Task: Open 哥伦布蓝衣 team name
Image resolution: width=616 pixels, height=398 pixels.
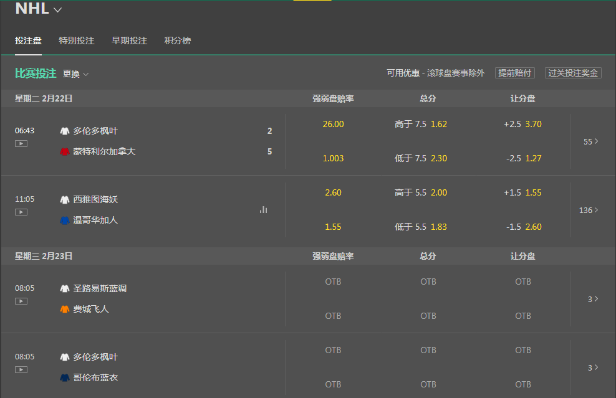Action: click(x=95, y=377)
